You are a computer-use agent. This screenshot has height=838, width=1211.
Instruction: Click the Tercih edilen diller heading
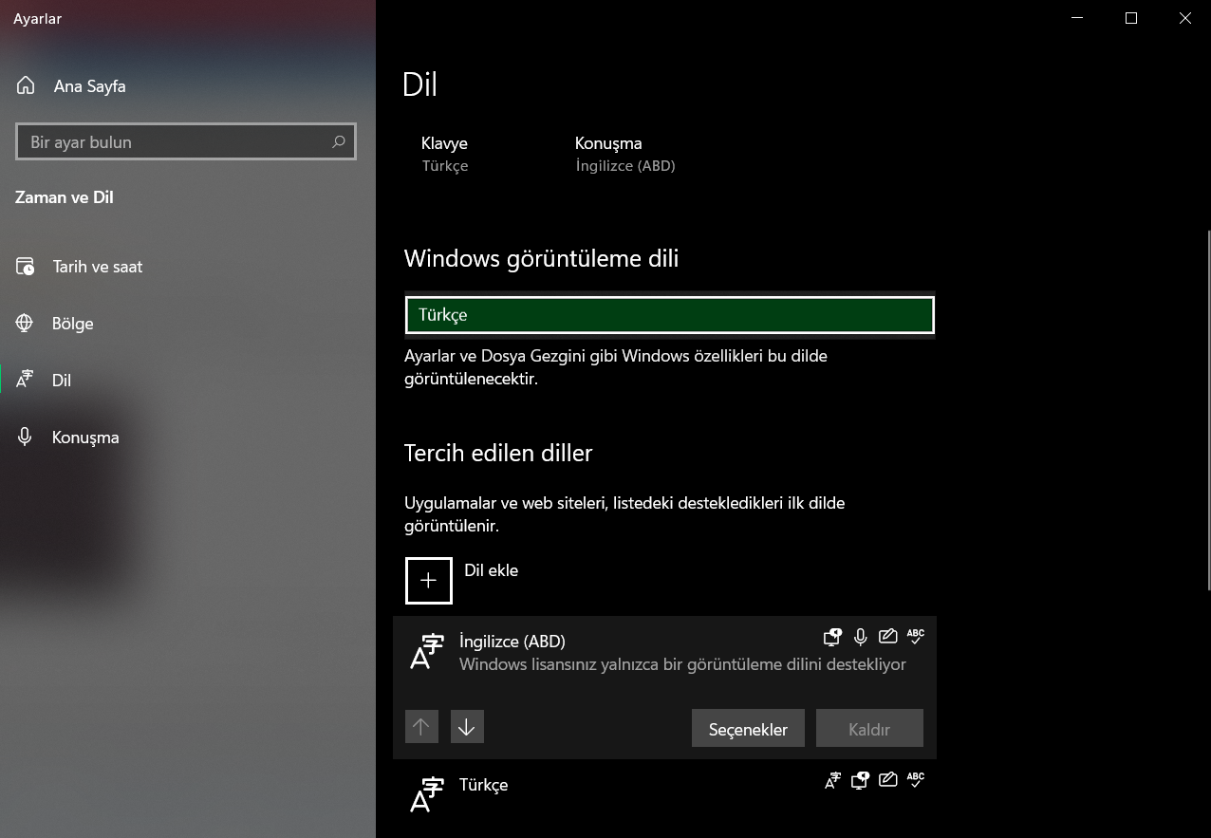(x=498, y=453)
